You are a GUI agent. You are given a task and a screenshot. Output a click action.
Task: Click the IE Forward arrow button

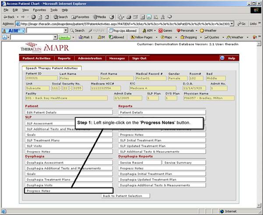[23, 17]
